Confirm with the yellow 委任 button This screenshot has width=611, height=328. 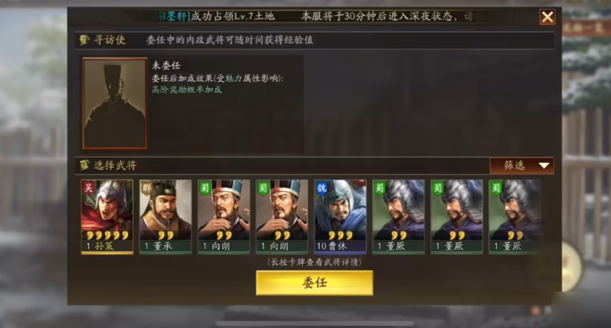pos(315,283)
